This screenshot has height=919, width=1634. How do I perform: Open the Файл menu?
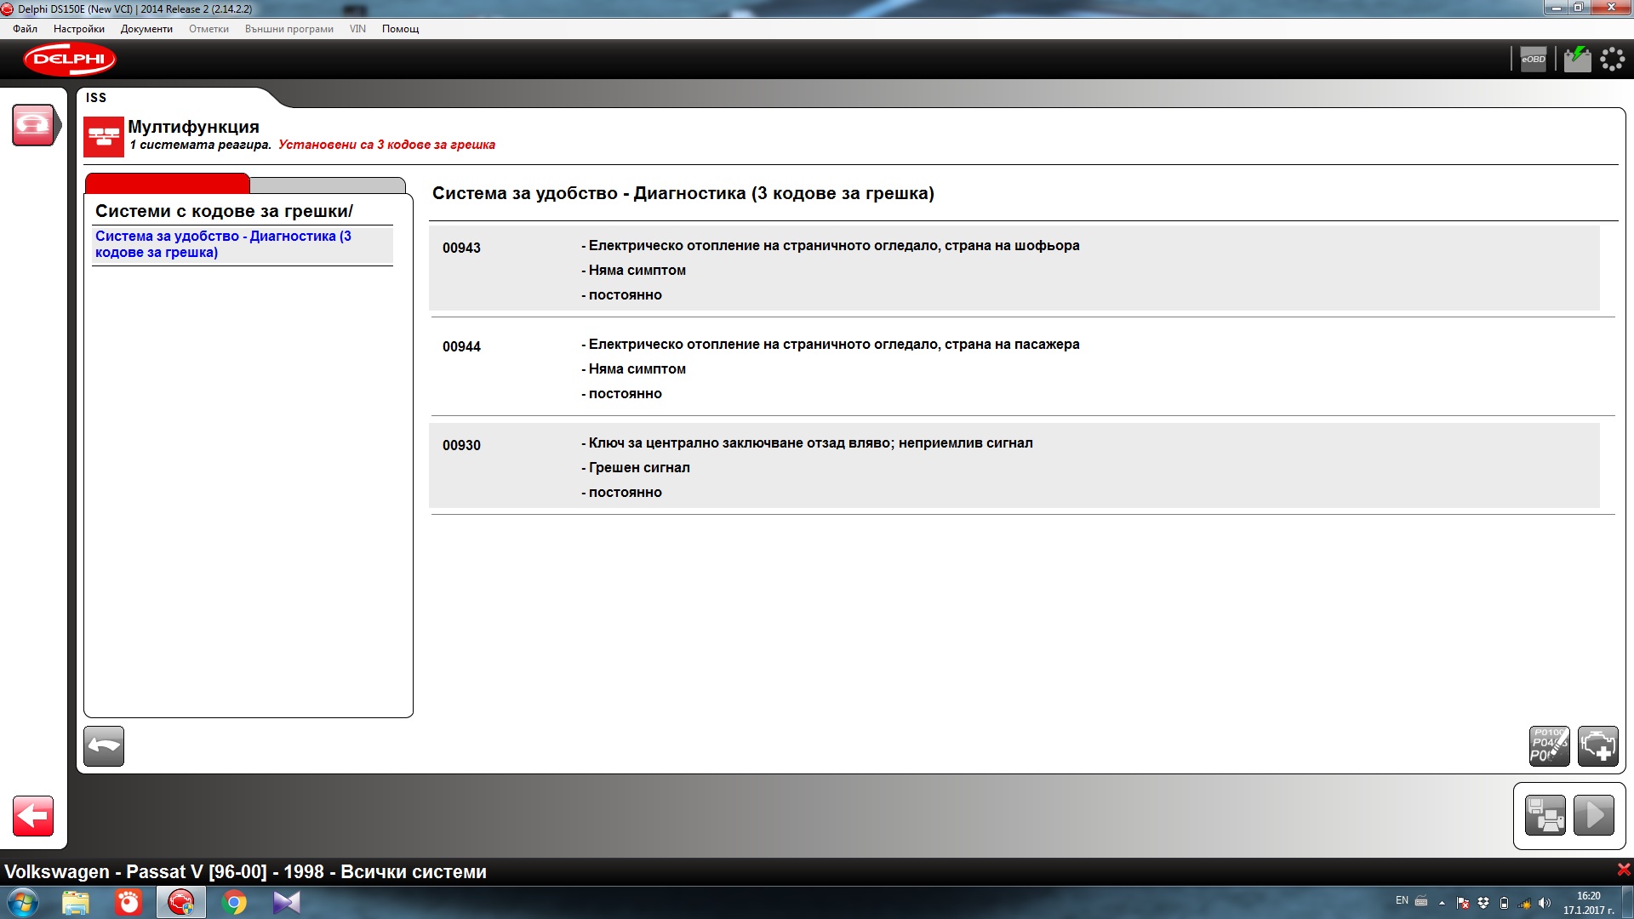click(x=25, y=29)
